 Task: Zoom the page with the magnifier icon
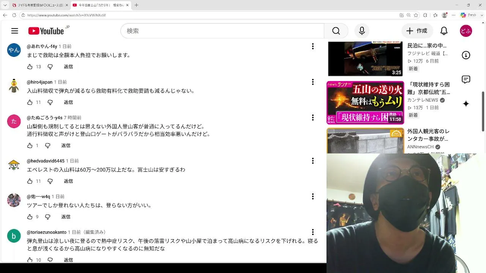(409, 15)
